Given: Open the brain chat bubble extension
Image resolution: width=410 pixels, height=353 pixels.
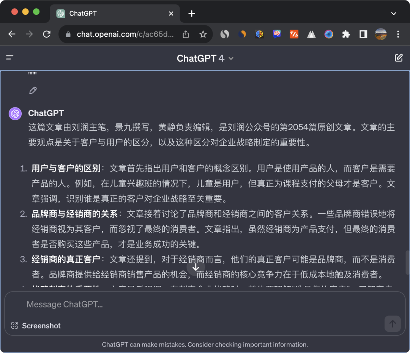Looking at the screenshot, I should tap(277, 34).
